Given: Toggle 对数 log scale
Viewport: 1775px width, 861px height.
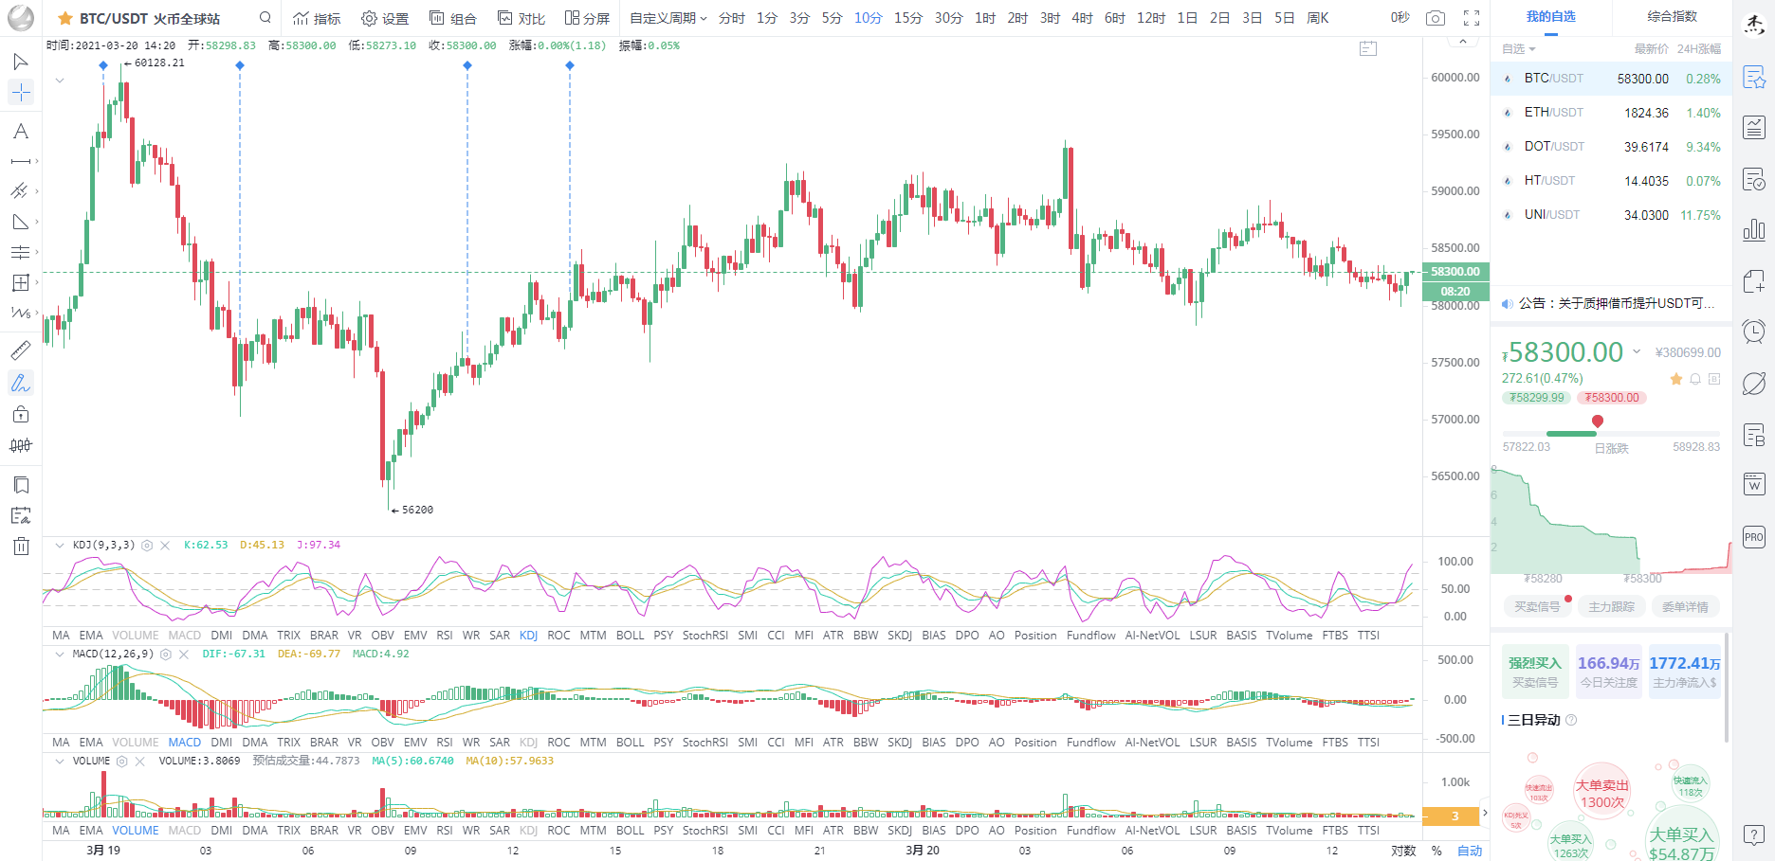Looking at the screenshot, I should tap(1403, 851).
